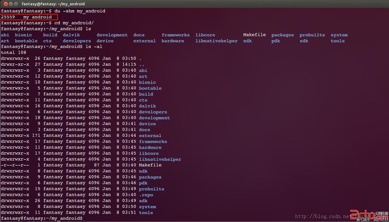Click 'Makefile' in the top ls output
The width and height of the screenshot is (389, 222).
(x=254, y=35)
